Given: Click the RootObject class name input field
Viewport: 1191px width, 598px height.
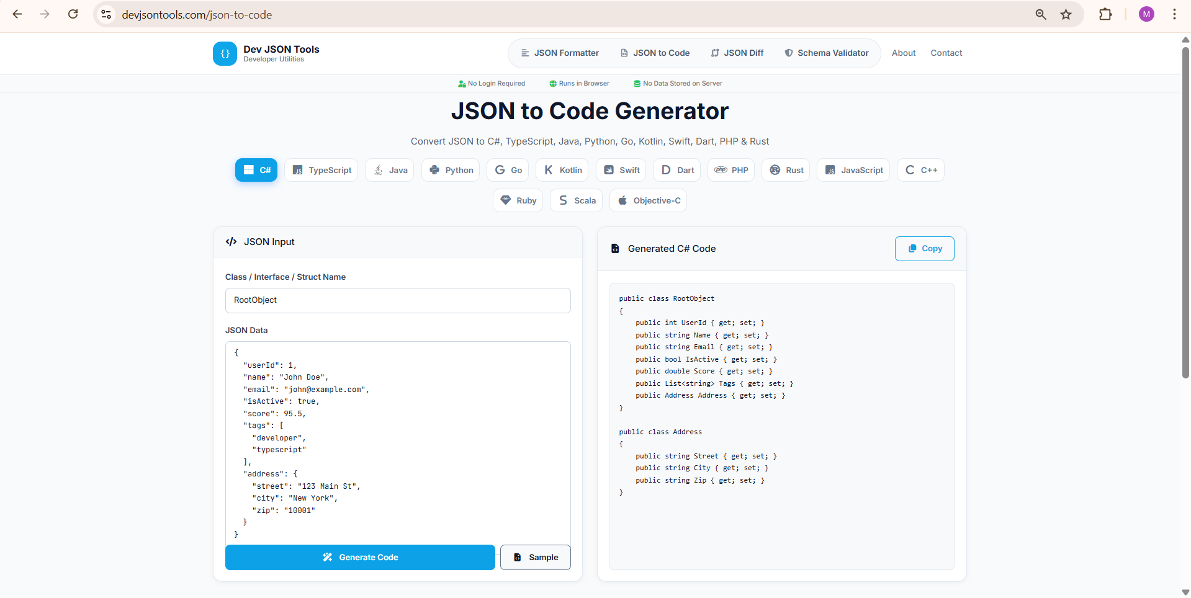Looking at the screenshot, I should click(x=398, y=300).
